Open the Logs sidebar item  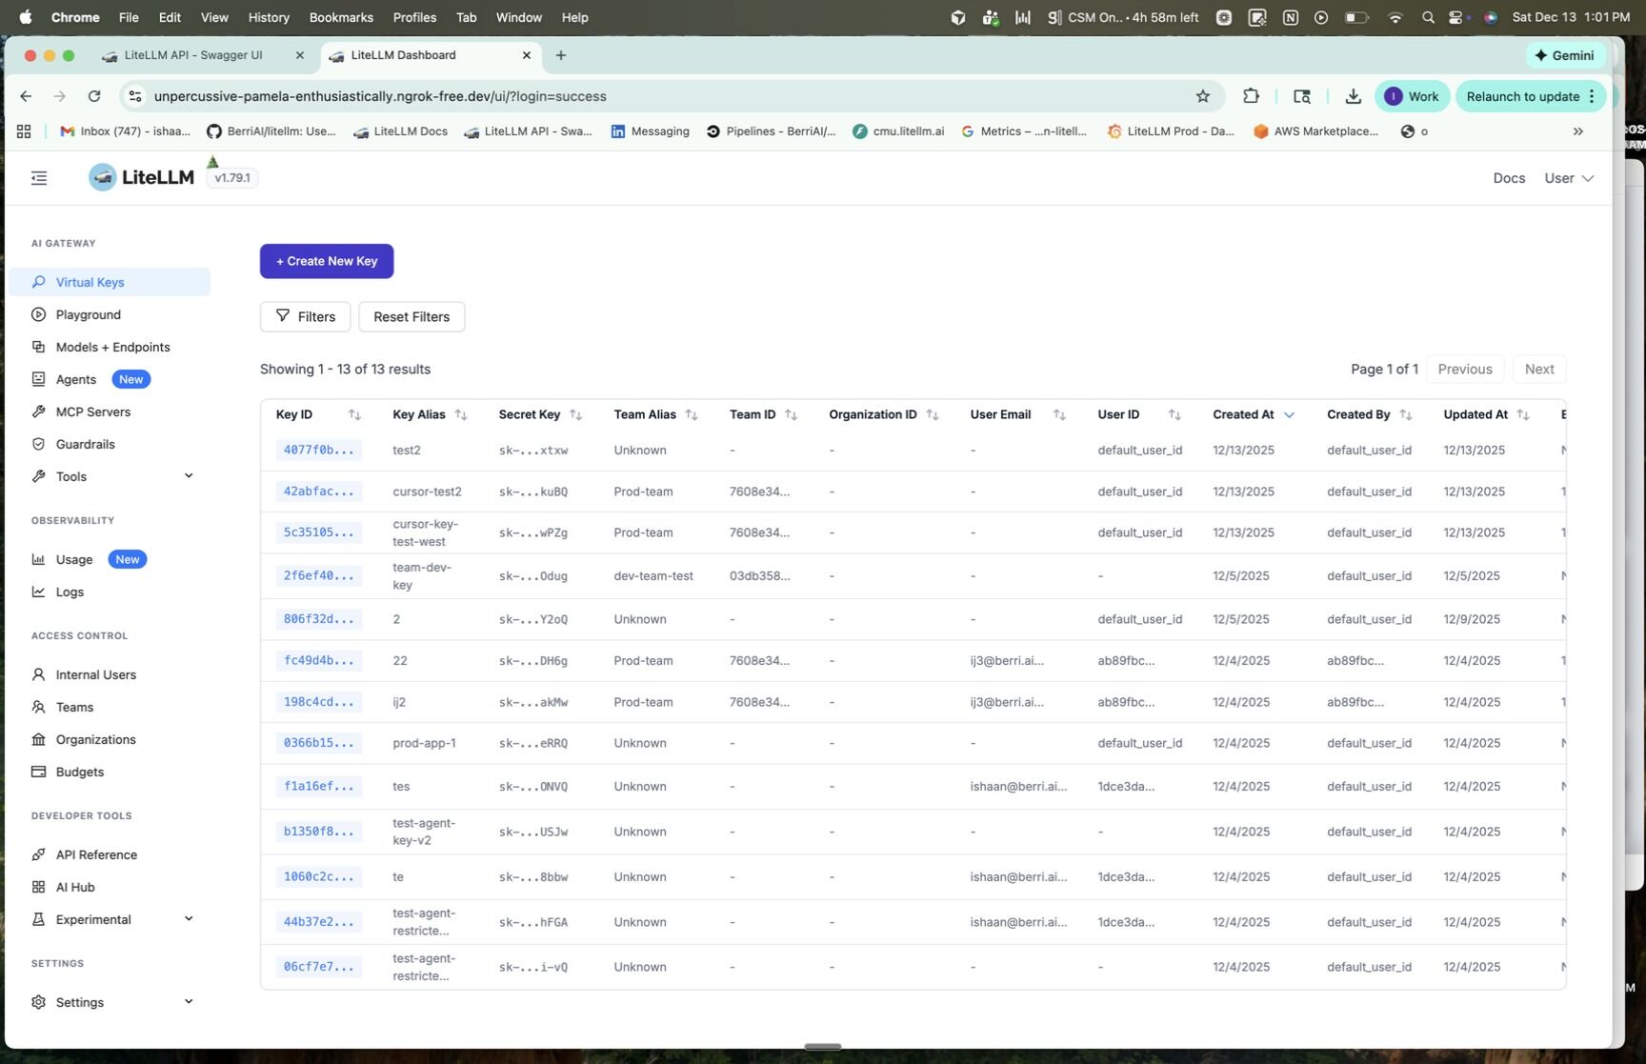point(70,592)
